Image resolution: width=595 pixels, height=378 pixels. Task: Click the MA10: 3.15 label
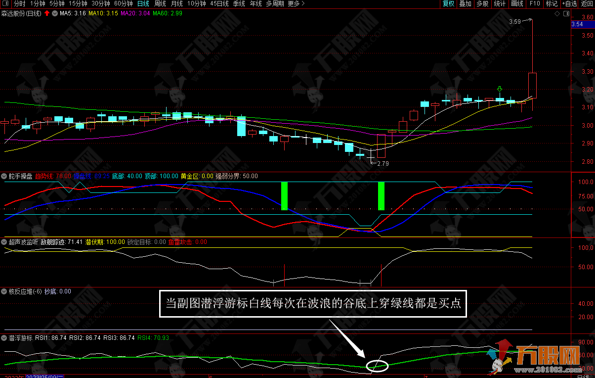[103, 13]
